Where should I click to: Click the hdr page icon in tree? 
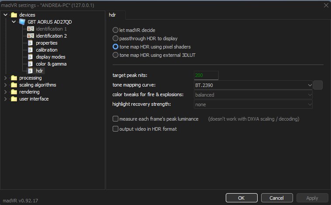click(31, 71)
